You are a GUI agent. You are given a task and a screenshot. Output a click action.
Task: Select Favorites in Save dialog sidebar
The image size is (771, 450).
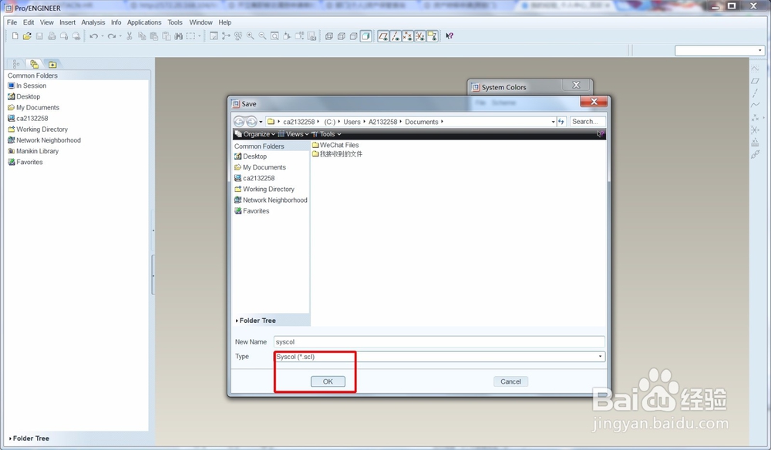click(252, 211)
